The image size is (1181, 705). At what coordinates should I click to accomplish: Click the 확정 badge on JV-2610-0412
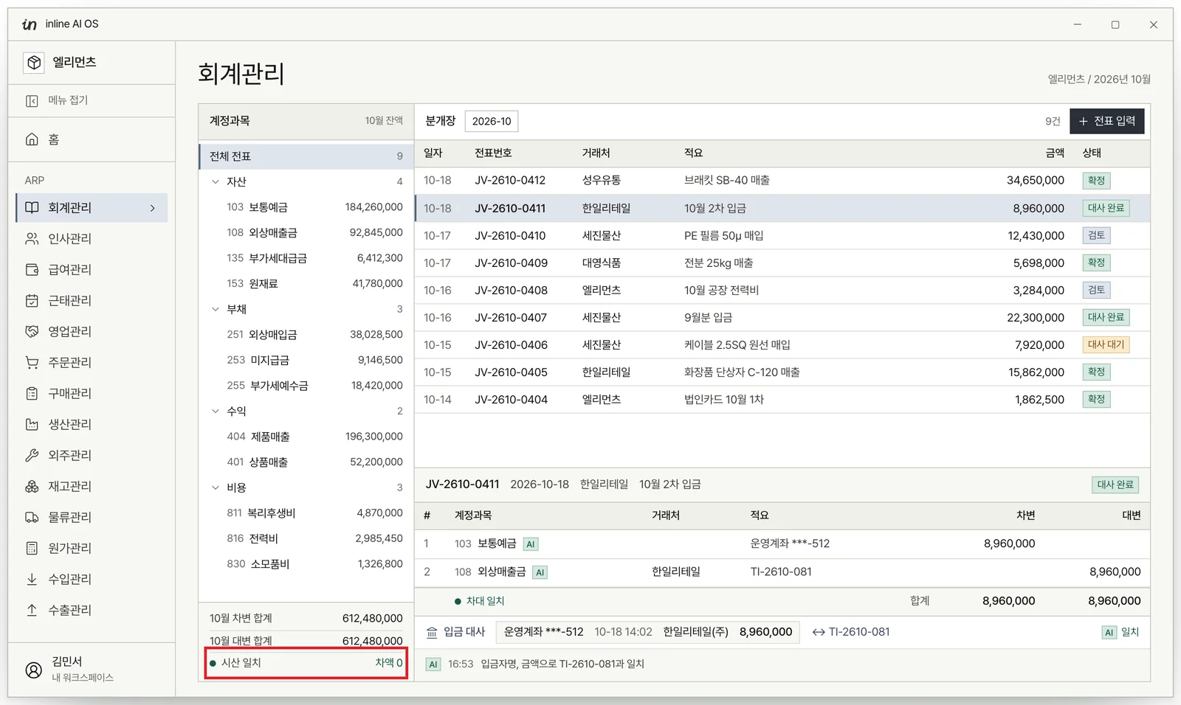pyautogui.click(x=1097, y=181)
